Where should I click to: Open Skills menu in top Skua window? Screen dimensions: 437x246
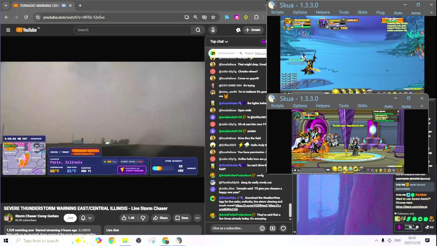pos(362,12)
